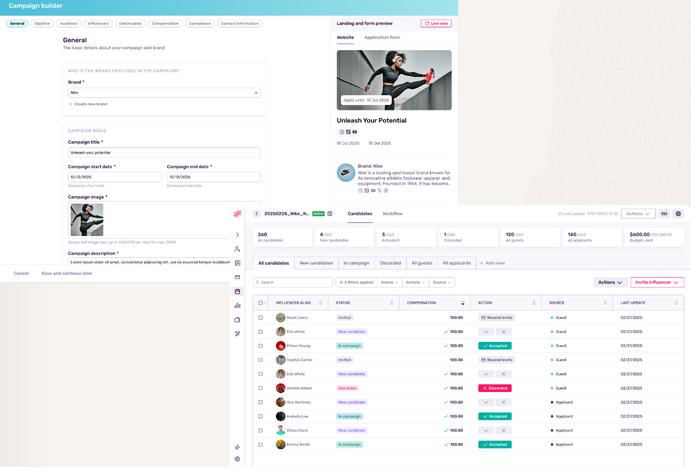
Task: Click Create new brand link
Action: (88, 104)
